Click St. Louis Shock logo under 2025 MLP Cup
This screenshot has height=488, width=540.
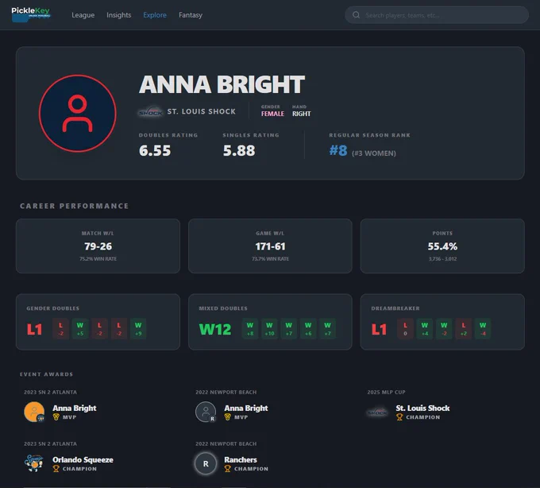pos(377,412)
